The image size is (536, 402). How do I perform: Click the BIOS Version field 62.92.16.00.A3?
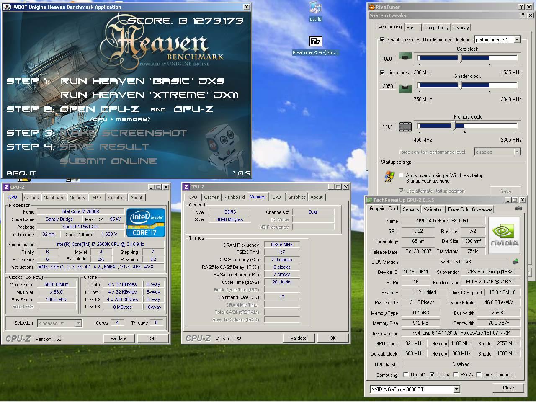click(x=456, y=262)
